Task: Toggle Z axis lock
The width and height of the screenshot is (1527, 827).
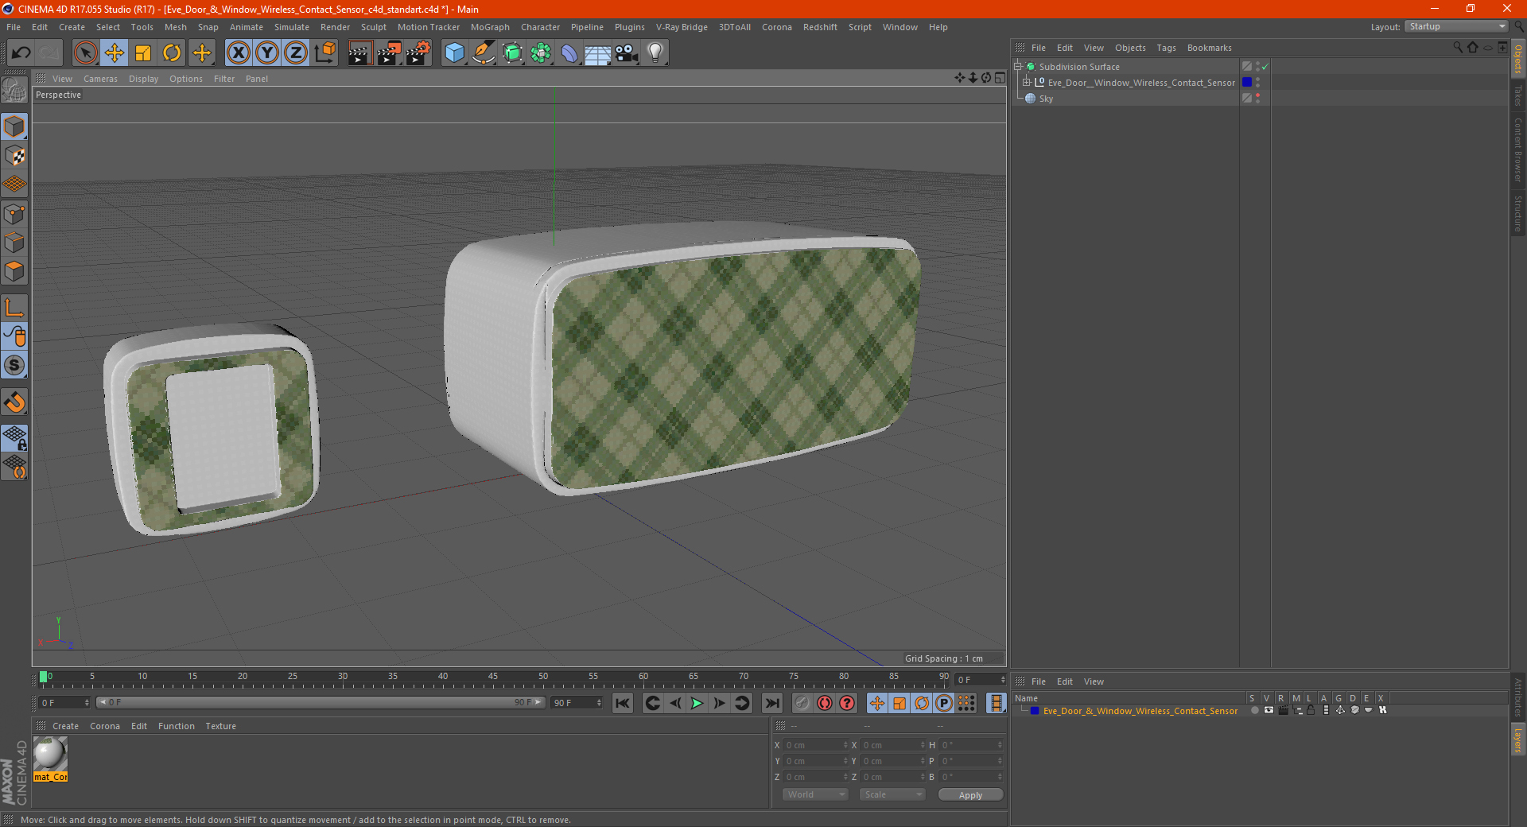Action: 296,53
